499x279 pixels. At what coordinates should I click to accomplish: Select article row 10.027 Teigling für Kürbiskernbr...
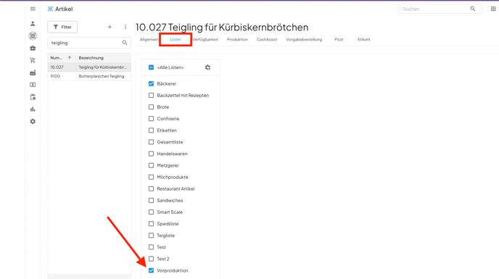point(89,67)
